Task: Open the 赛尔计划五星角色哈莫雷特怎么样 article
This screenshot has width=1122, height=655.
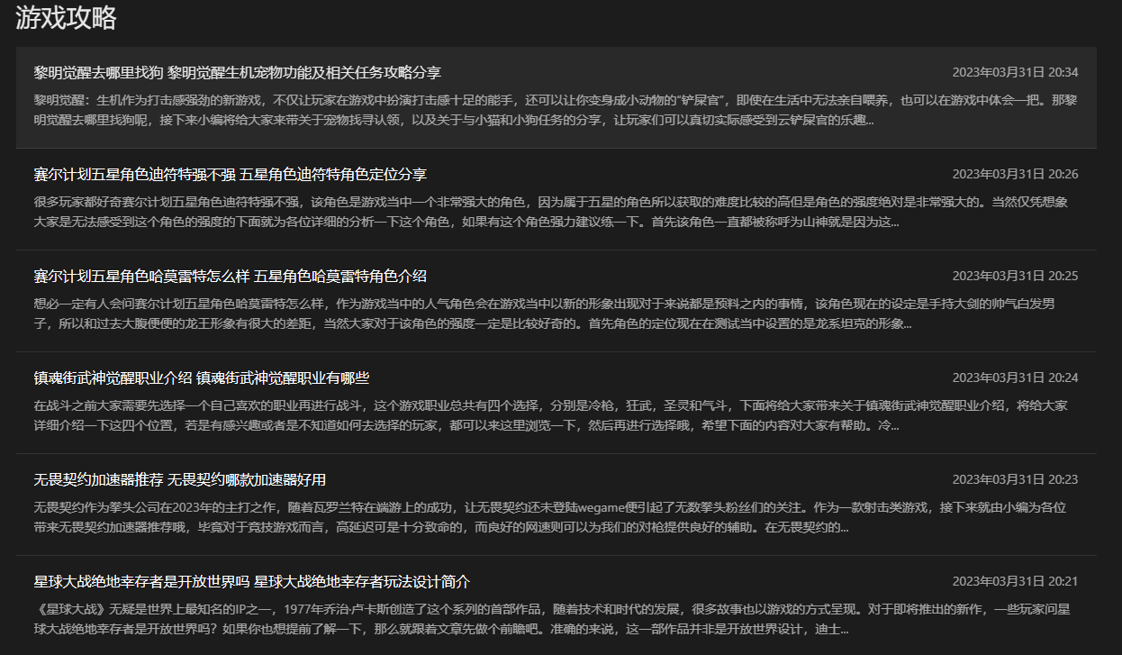Action: 230,276
